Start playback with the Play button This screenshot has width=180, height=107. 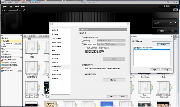click(4, 6)
